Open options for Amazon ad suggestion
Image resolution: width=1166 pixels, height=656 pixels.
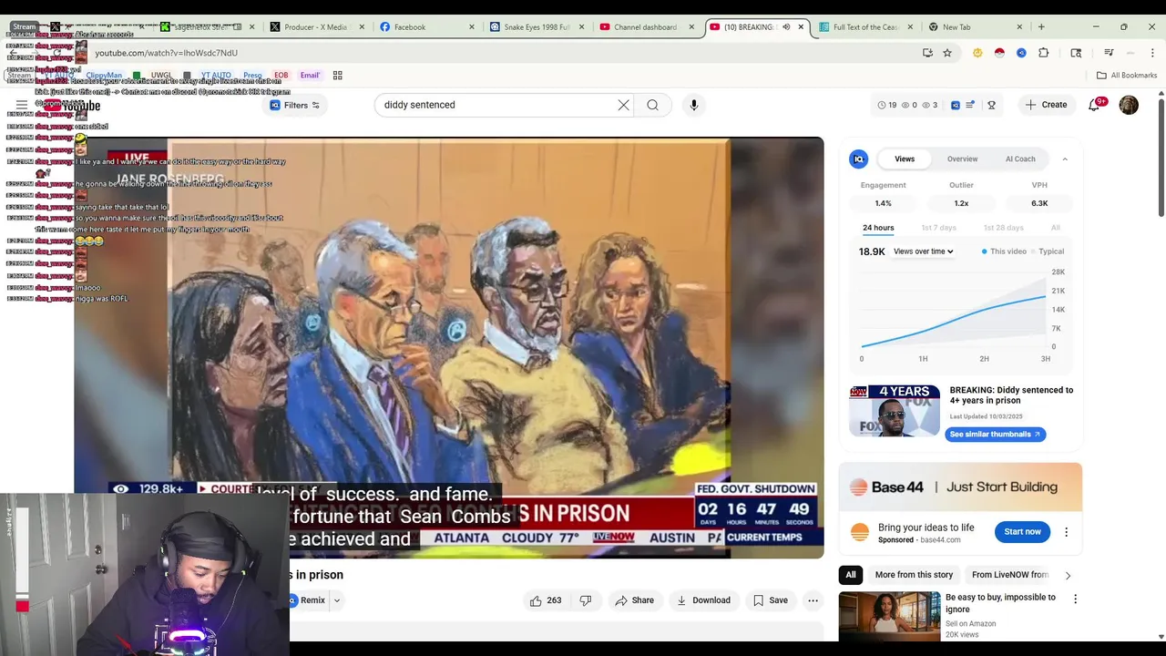1075,600
